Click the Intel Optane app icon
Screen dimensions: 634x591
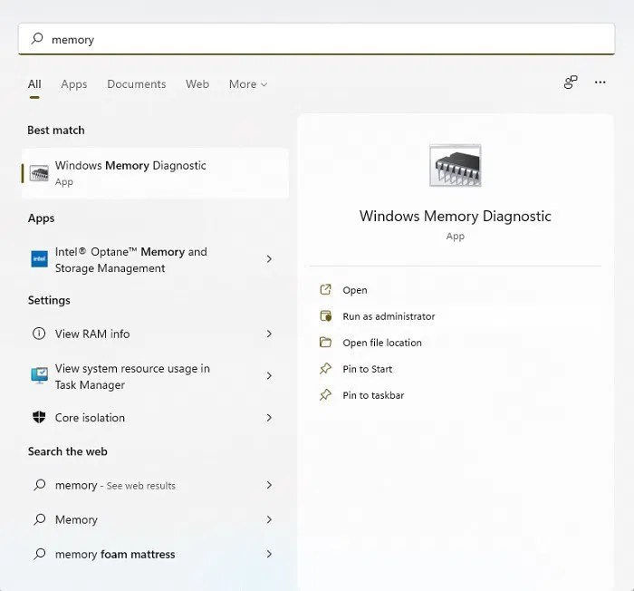click(39, 259)
